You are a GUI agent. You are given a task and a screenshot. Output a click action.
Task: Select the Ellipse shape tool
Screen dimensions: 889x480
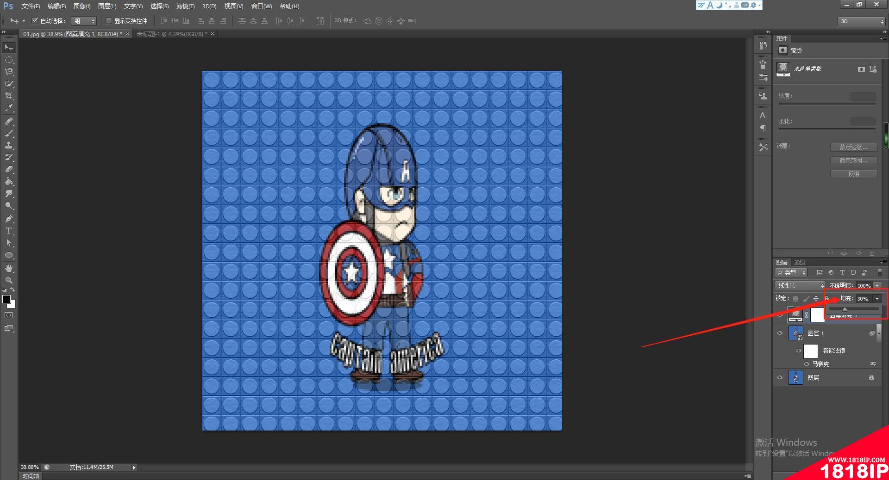(9, 255)
